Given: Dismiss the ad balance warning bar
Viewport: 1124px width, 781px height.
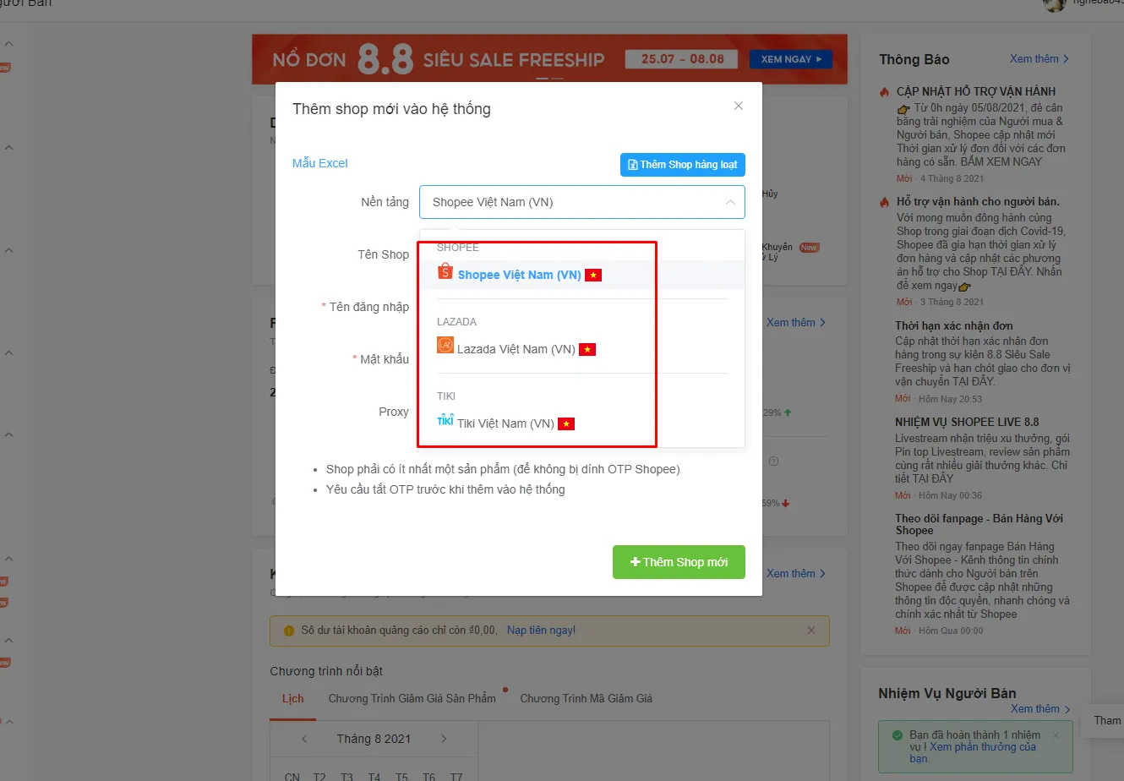Looking at the screenshot, I should pos(811,631).
